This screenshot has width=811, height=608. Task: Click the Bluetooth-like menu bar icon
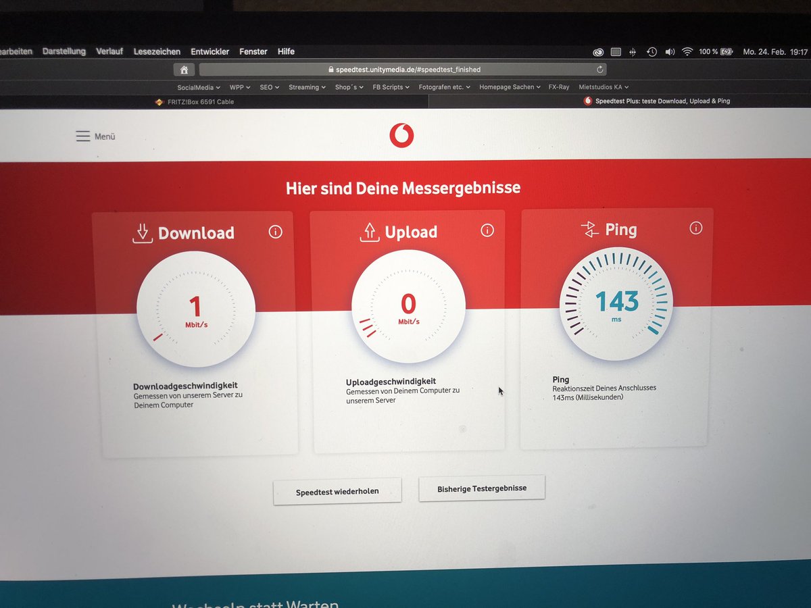point(633,52)
